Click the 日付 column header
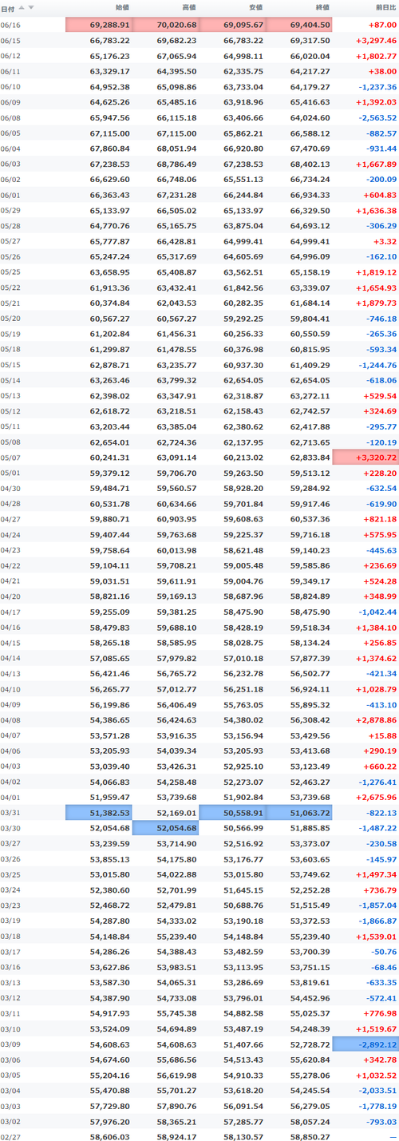Viewport: 399px width, 1141px height. [x=7, y=8]
